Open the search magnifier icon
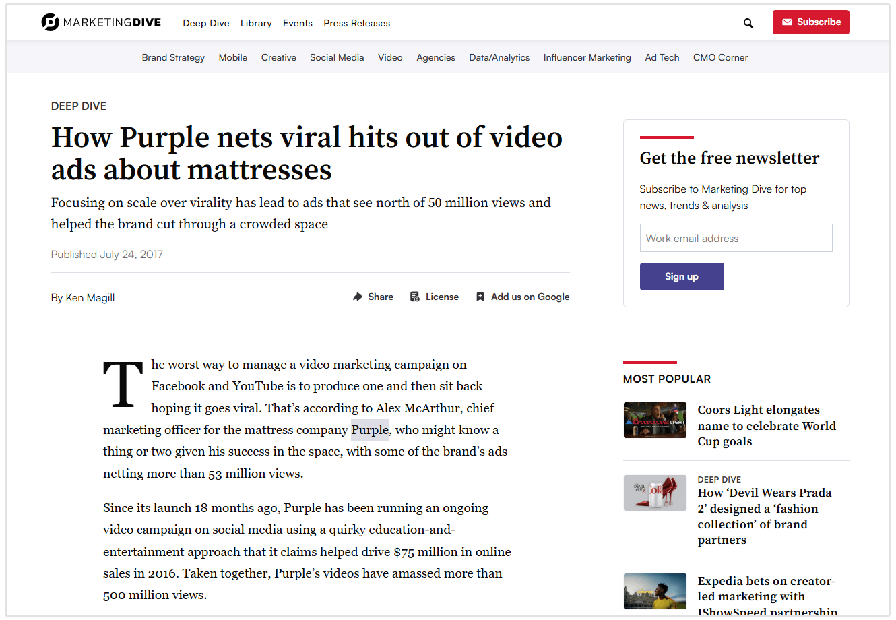The height and width of the screenshot is (620, 896). pos(748,23)
